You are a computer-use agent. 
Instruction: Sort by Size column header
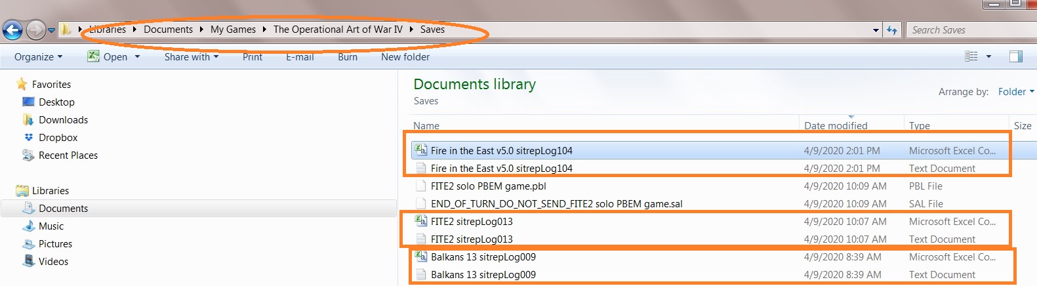click(1023, 125)
